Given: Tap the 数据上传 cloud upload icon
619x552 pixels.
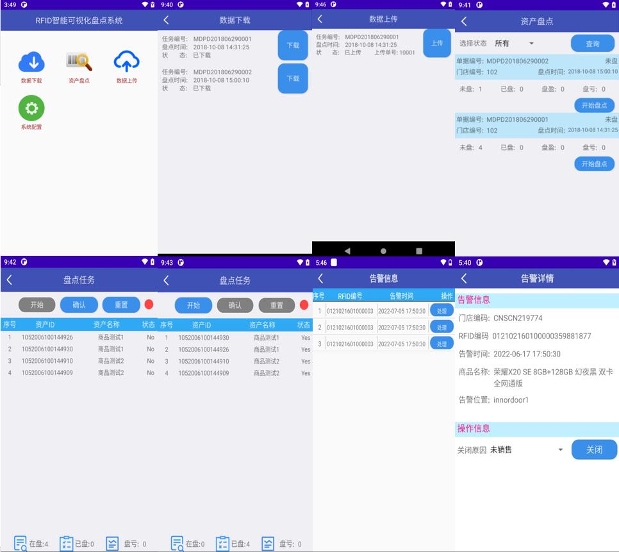Looking at the screenshot, I should pyautogui.click(x=126, y=62).
